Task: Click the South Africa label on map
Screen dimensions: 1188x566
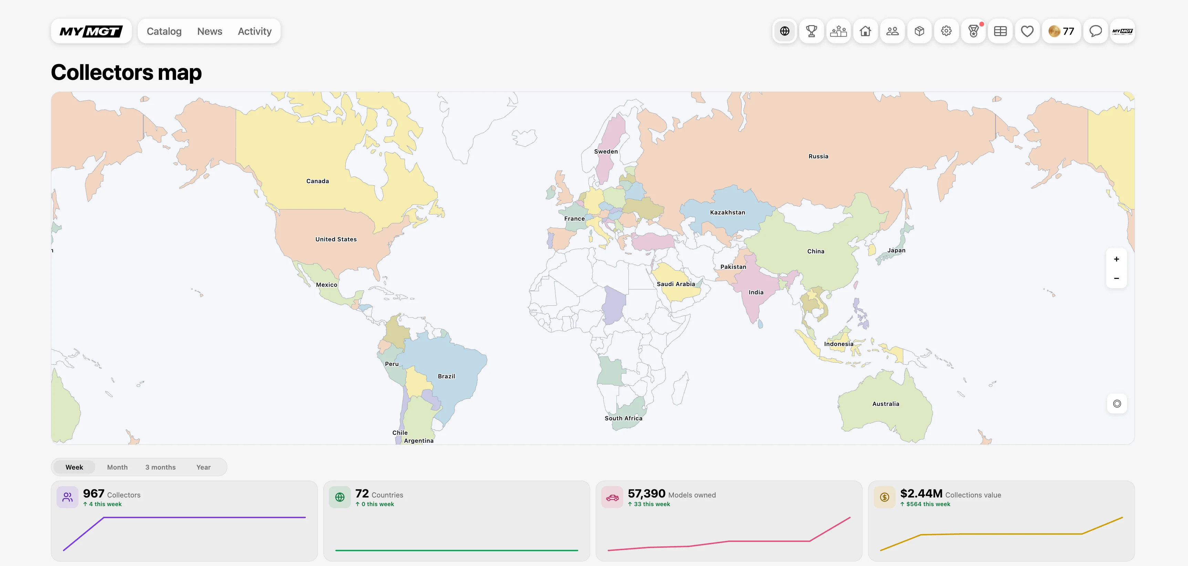Action: coord(624,418)
